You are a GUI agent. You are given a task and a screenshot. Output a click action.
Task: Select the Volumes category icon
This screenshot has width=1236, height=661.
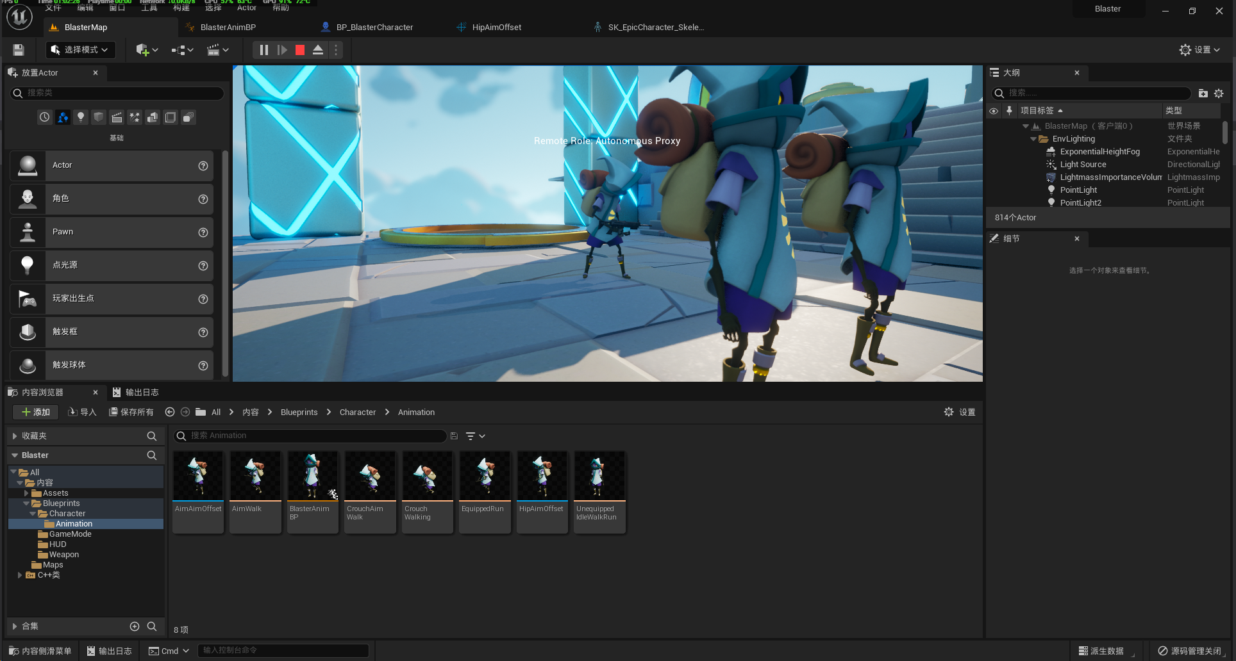(x=171, y=117)
